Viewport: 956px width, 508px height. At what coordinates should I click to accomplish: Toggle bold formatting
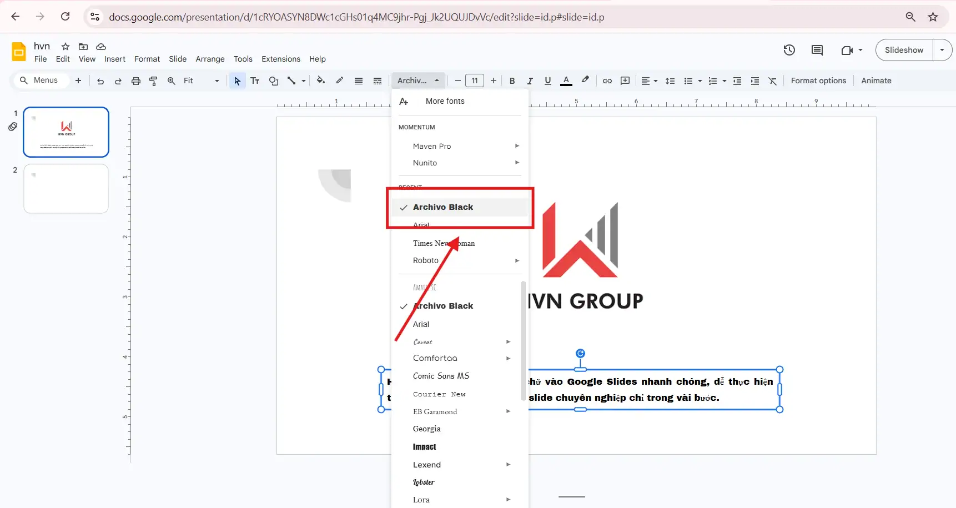tap(512, 81)
